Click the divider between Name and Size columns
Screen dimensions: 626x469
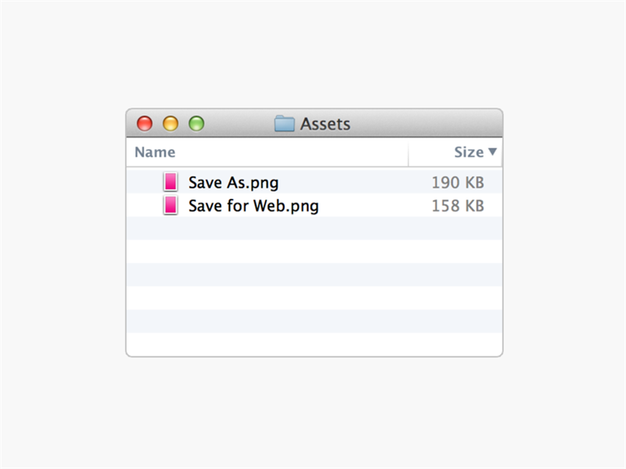point(408,152)
